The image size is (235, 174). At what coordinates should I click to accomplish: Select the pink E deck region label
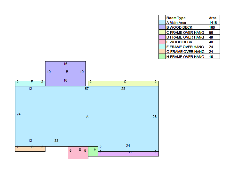pyautogui.click(x=80, y=149)
